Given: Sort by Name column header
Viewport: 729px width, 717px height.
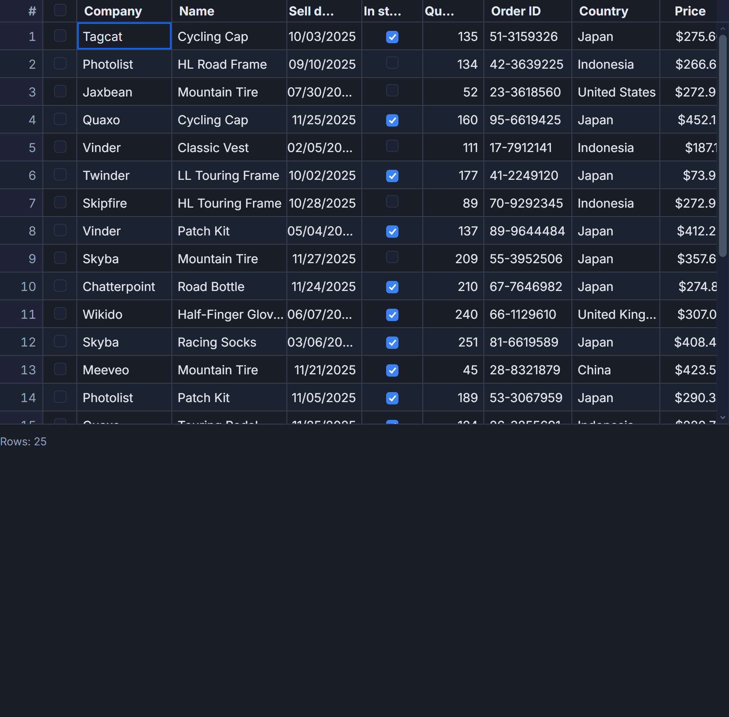Looking at the screenshot, I should pos(229,11).
